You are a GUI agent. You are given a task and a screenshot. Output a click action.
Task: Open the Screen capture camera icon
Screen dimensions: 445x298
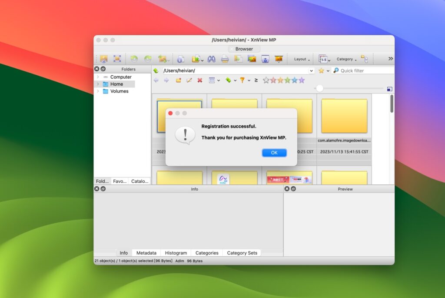266,59
